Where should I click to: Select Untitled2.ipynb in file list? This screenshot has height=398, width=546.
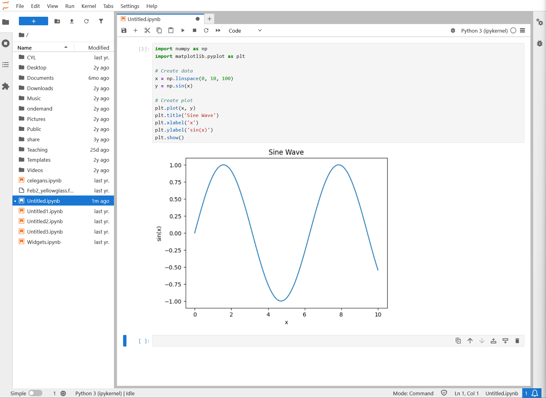coord(63,221)
